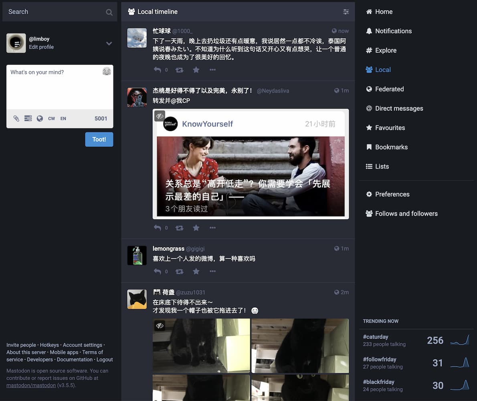The height and width of the screenshot is (401, 477).
Task: Open the post privacy globe dropdown
Action: (x=40, y=118)
